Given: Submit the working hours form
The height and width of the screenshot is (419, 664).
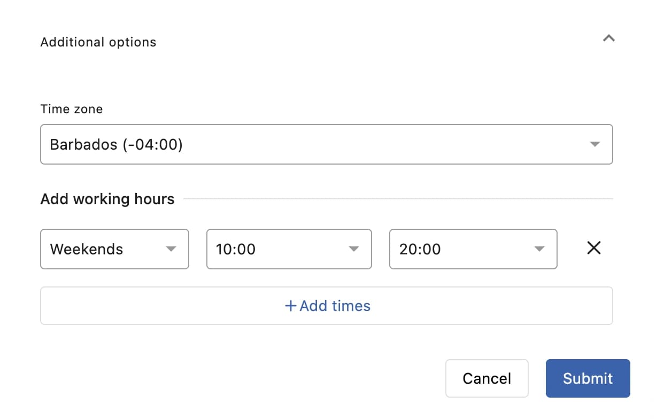Looking at the screenshot, I should click(x=588, y=378).
